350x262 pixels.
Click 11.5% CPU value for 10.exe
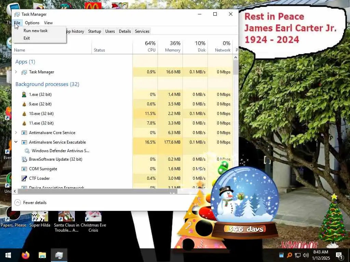pyautogui.click(x=150, y=114)
